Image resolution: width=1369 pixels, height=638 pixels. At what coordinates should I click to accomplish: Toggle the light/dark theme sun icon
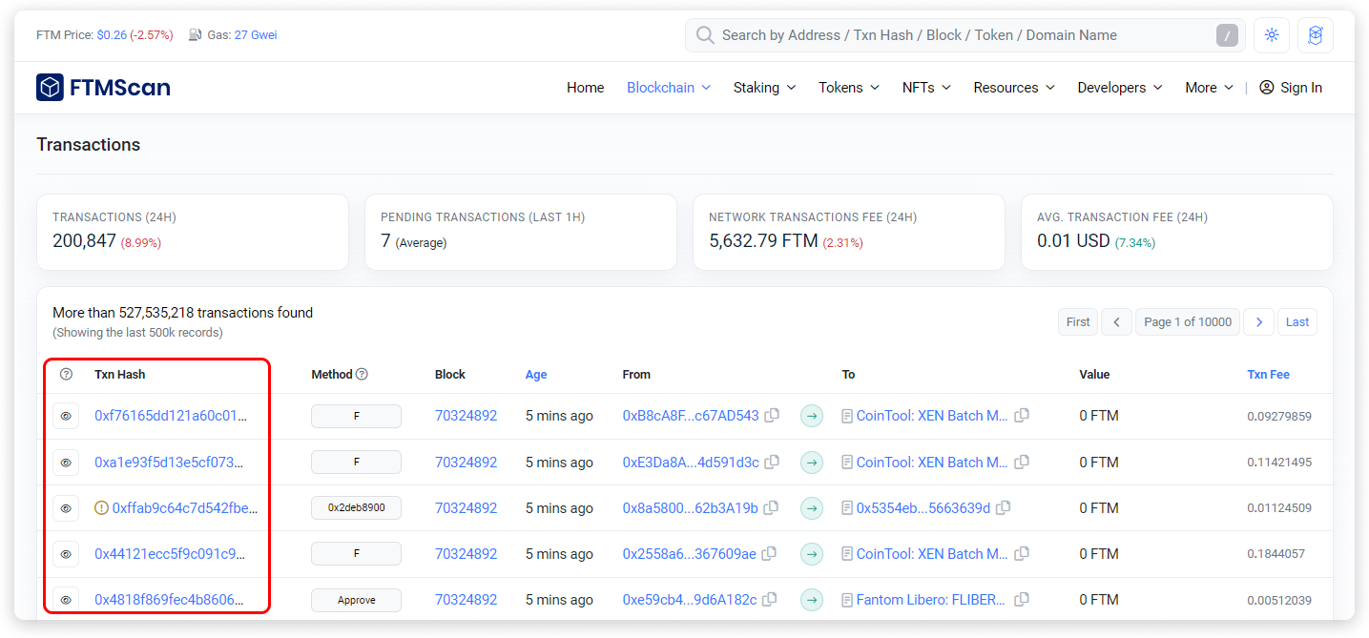click(1271, 35)
